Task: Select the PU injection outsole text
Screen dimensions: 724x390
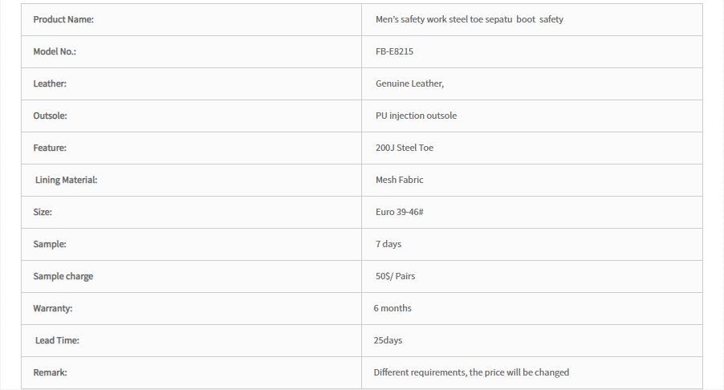Action: tap(416, 116)
